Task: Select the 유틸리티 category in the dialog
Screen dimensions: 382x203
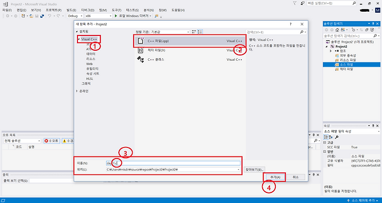Action: [x=92, y=69]
